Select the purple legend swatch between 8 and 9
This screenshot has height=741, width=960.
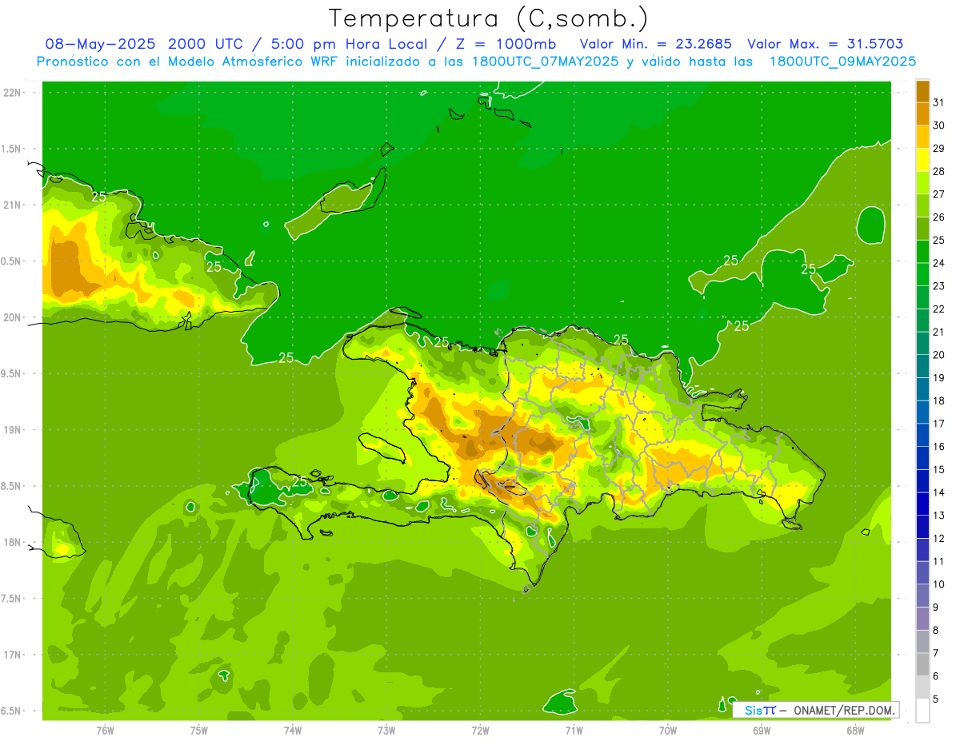click(x=922, y=619)
